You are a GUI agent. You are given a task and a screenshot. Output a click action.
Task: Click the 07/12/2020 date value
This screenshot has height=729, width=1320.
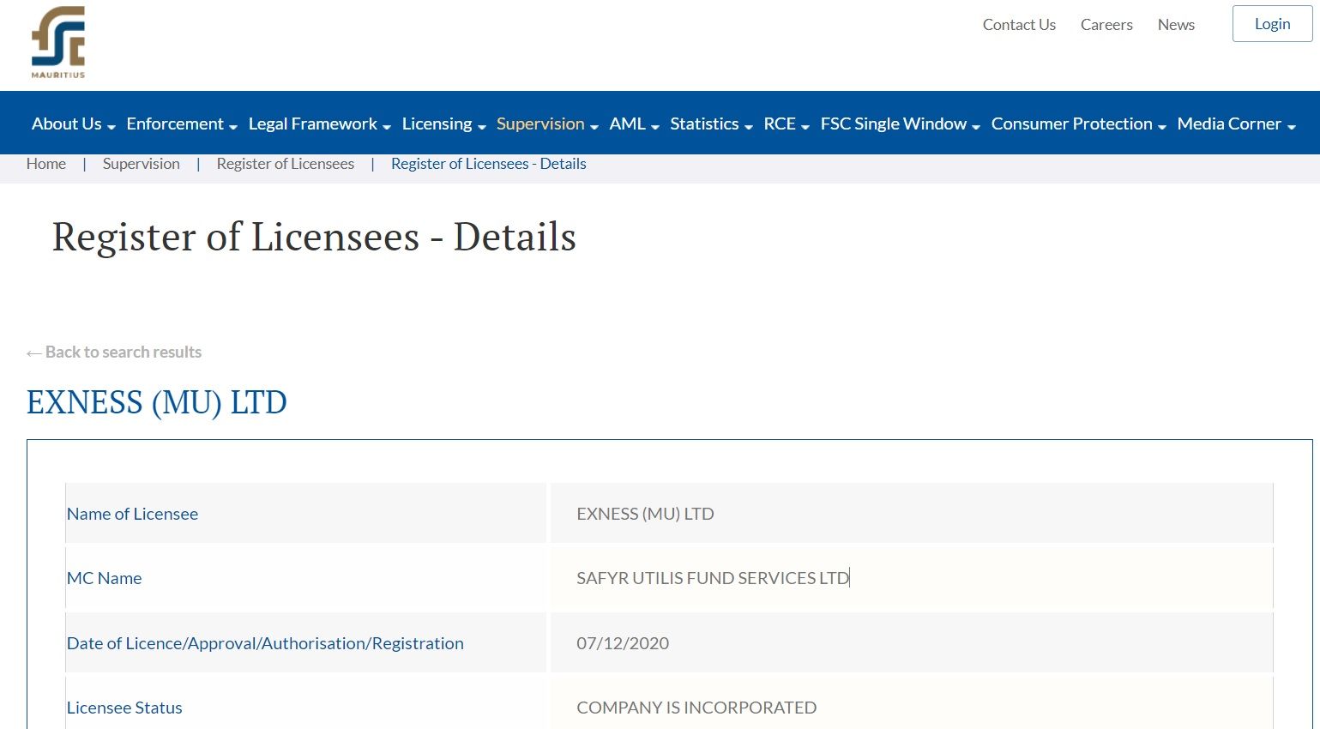[623, 643]
